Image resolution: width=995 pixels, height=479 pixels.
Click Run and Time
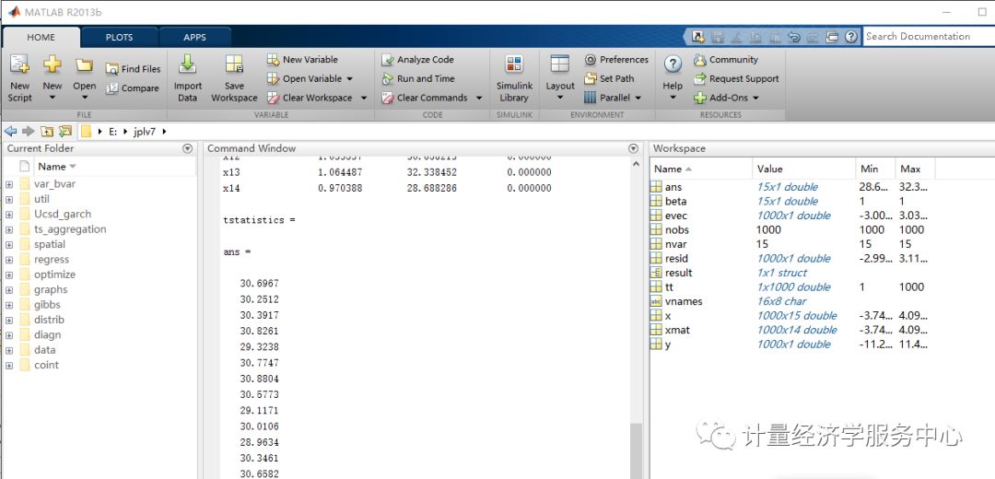[x=418, y=78]
